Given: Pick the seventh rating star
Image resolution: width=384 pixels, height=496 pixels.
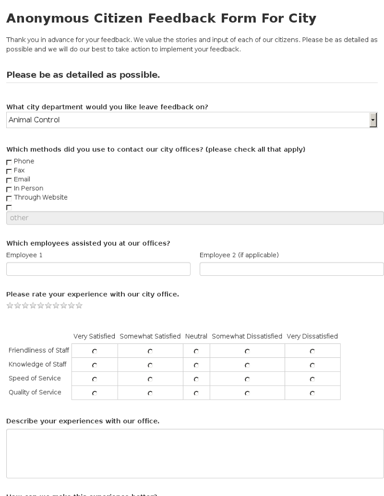Looking at the screenshot, I should (56, 305).
